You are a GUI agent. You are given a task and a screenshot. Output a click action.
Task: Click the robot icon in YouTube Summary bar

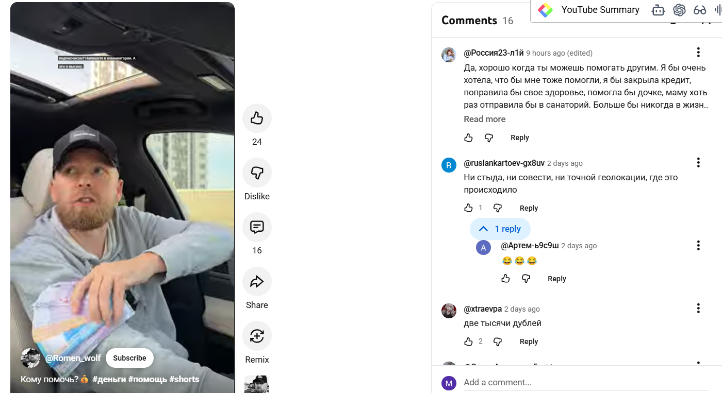[658, 10]
